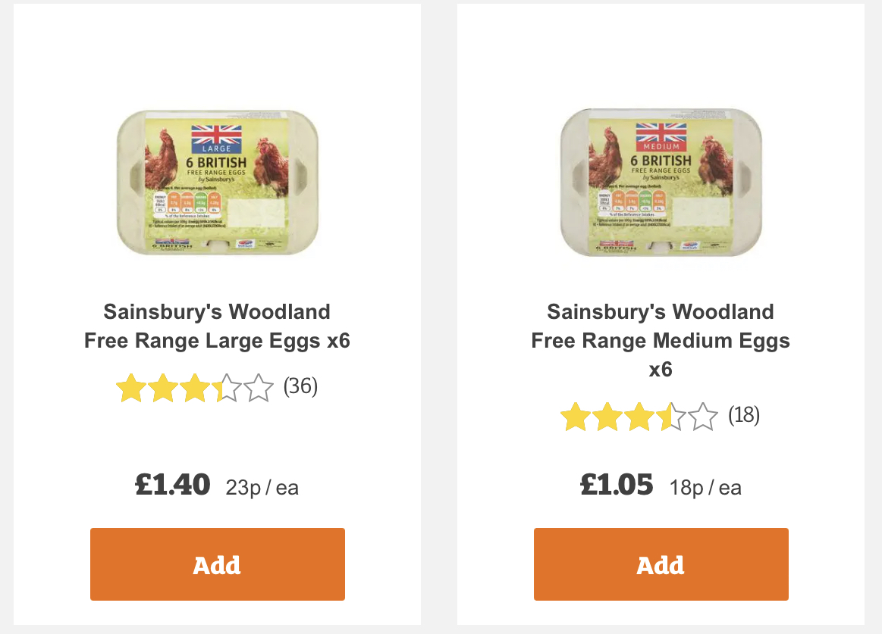Screen dimensions: 882x634
Task: View the 18 reviews for Medium Eggs
Action: pos(744,416)
